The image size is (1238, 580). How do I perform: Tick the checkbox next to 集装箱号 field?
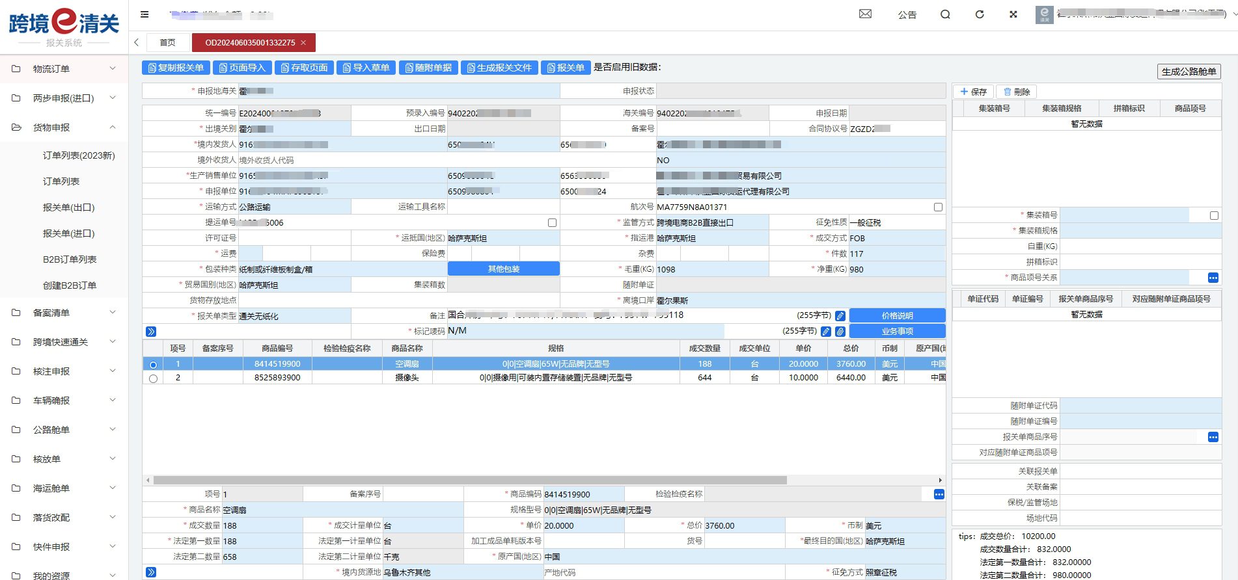[1214, 215]
